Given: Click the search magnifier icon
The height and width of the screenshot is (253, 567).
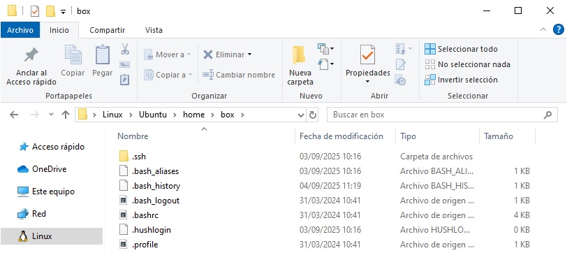Looking at the screenshot, I should tap(547, 115).
